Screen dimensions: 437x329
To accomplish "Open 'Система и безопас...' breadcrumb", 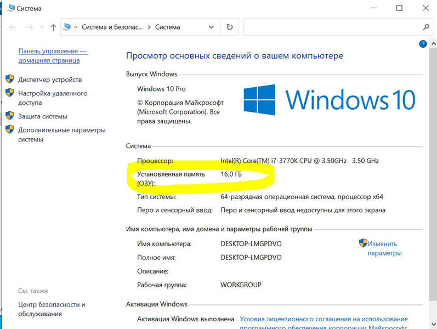I will click(112, 27).
